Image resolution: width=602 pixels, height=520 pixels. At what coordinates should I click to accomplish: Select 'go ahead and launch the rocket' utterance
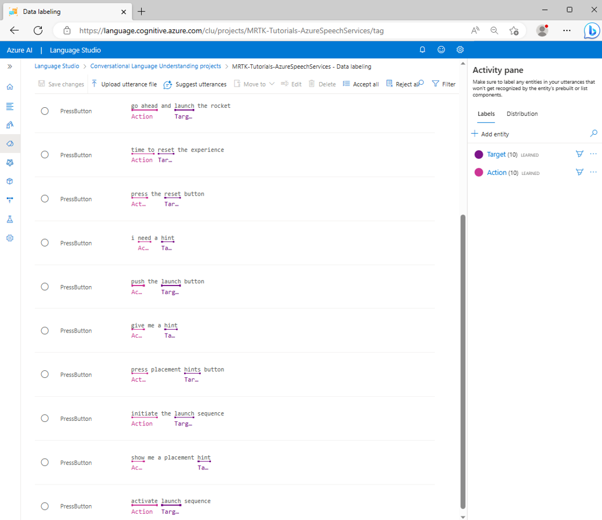pyautogui.click(x=45, y=111)
